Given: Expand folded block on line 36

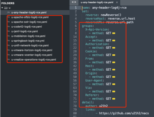Looking at the screenshot, I should [x=114, y=62].
